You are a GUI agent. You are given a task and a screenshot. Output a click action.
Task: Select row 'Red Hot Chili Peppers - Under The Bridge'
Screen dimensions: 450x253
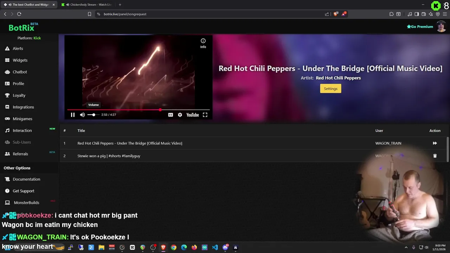tap(253, 143)
